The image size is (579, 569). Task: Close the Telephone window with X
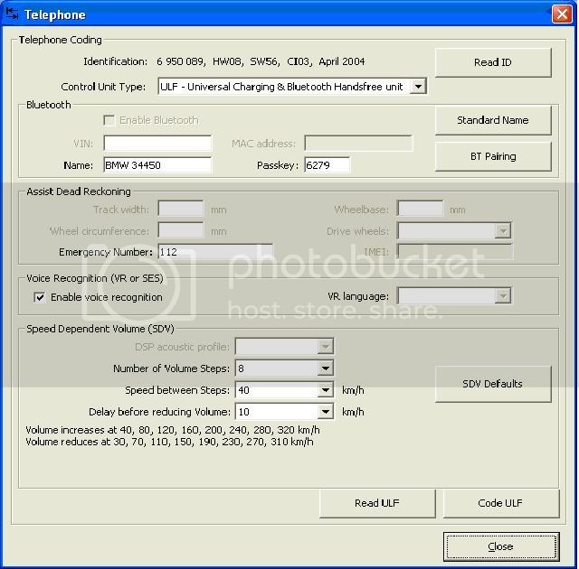(562, 14)
